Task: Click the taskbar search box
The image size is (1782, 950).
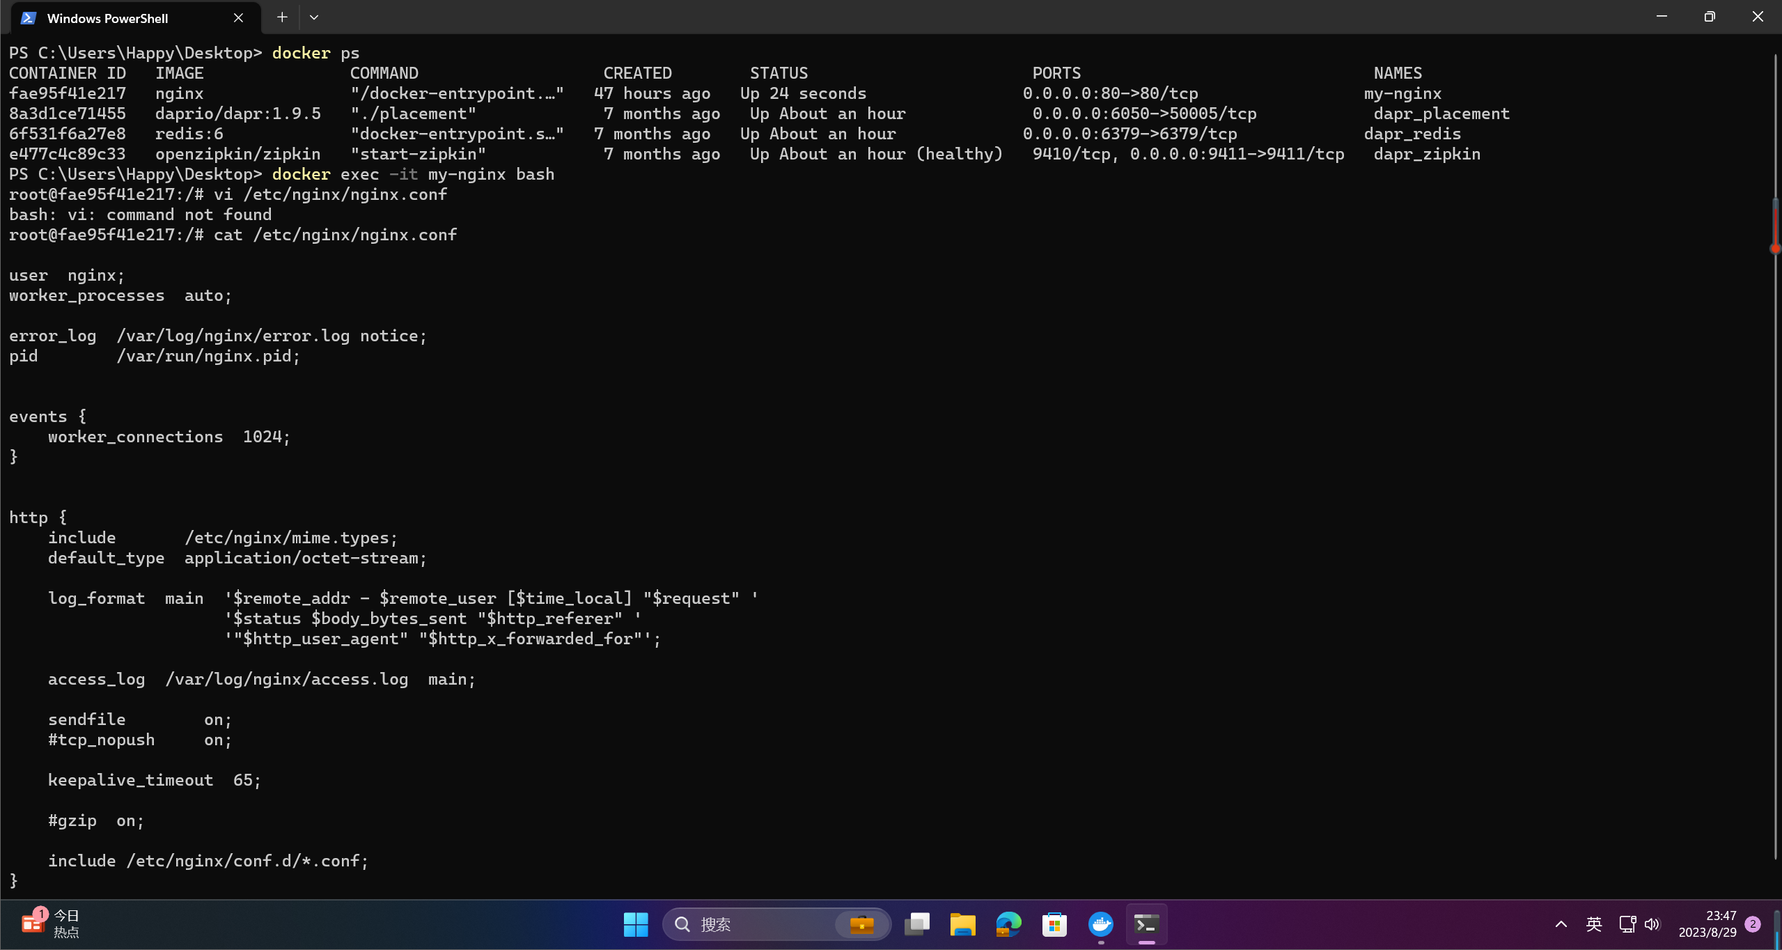Action: click(776, 924)
